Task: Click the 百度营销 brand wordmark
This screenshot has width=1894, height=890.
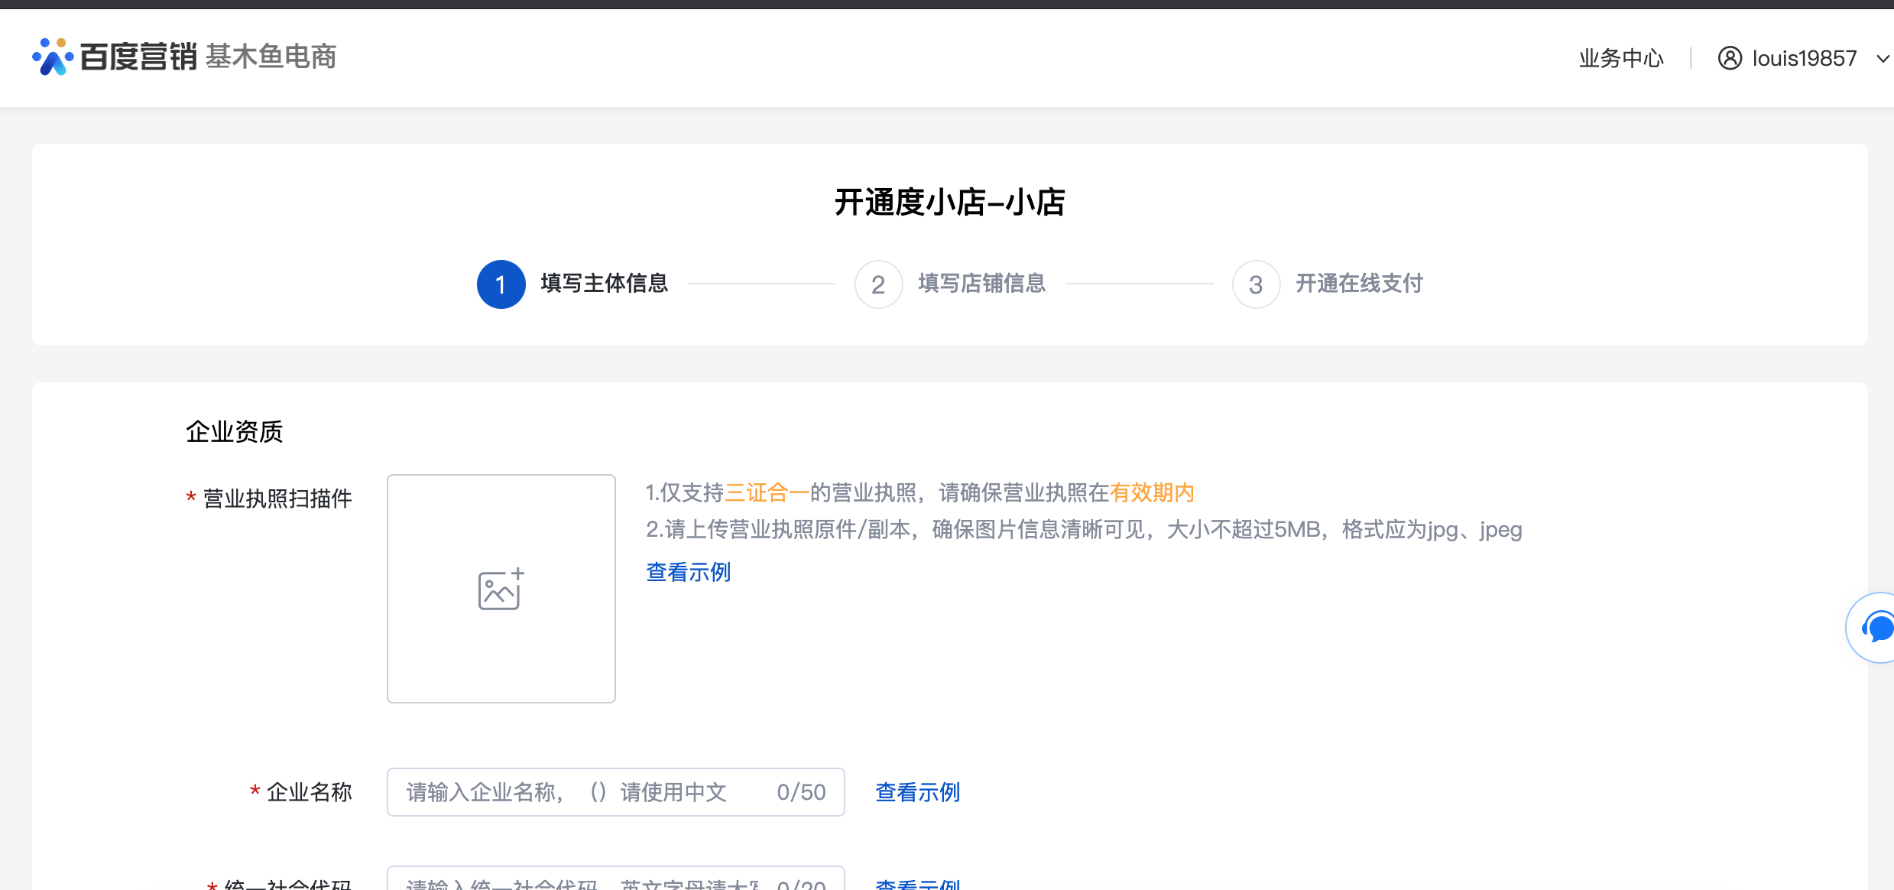Action: click(138, 57)
